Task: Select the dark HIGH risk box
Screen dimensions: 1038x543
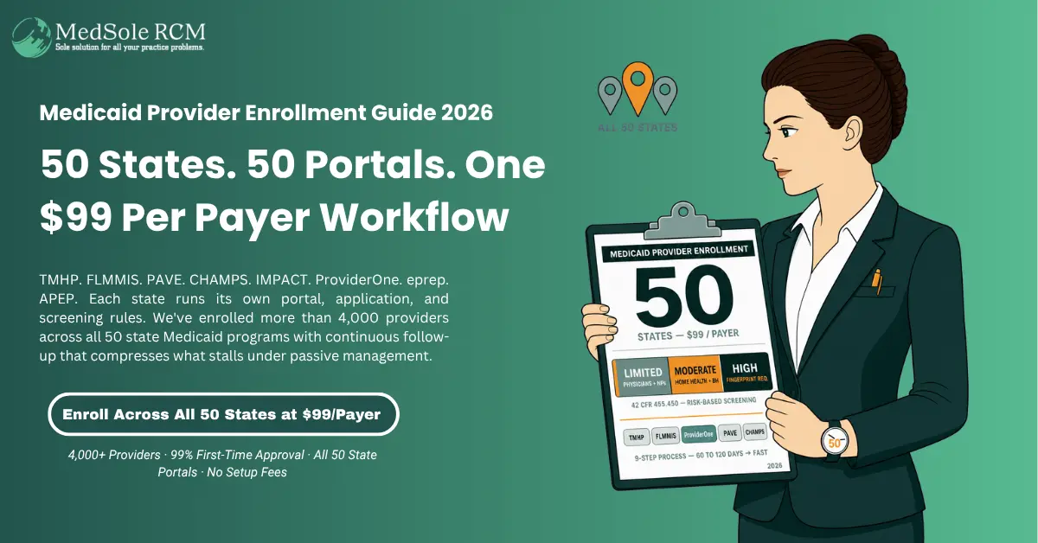Action: (x=745, y=372)
